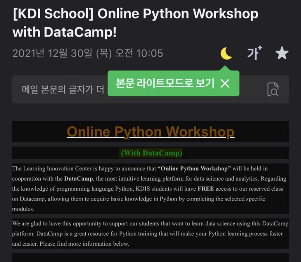The width and height of the screenshot is (301, 262).
Task: Select the quoted “Online Python Workshop” phrase
Action: click(194, 168)
